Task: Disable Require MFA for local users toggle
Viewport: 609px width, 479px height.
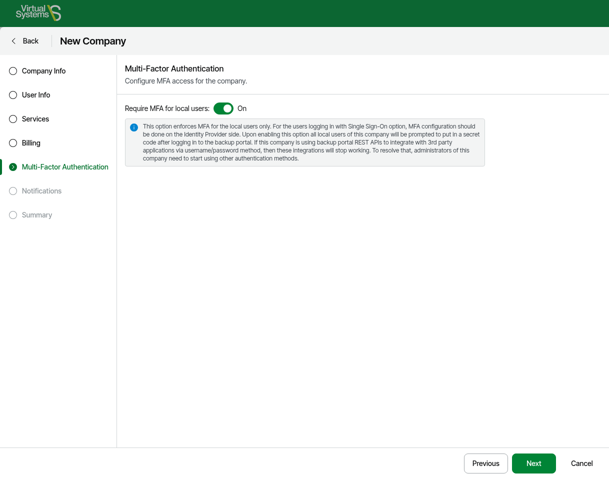Action: (223, 108)
